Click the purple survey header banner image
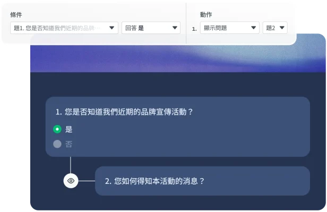This screenshot has height=212, width=327. (x=178, y=59)
